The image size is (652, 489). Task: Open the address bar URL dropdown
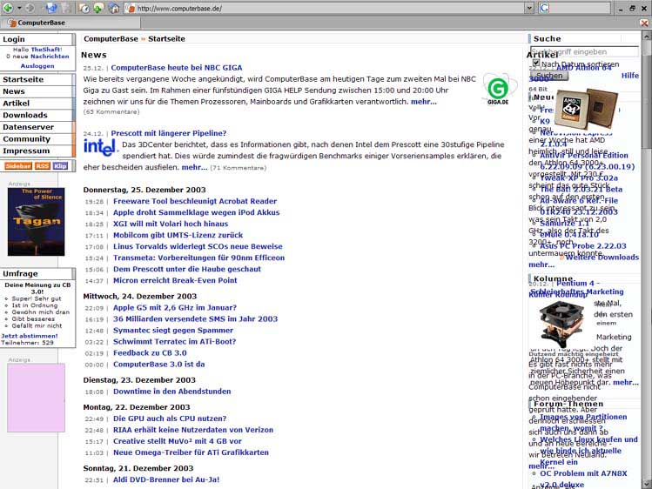click(529, 8)
